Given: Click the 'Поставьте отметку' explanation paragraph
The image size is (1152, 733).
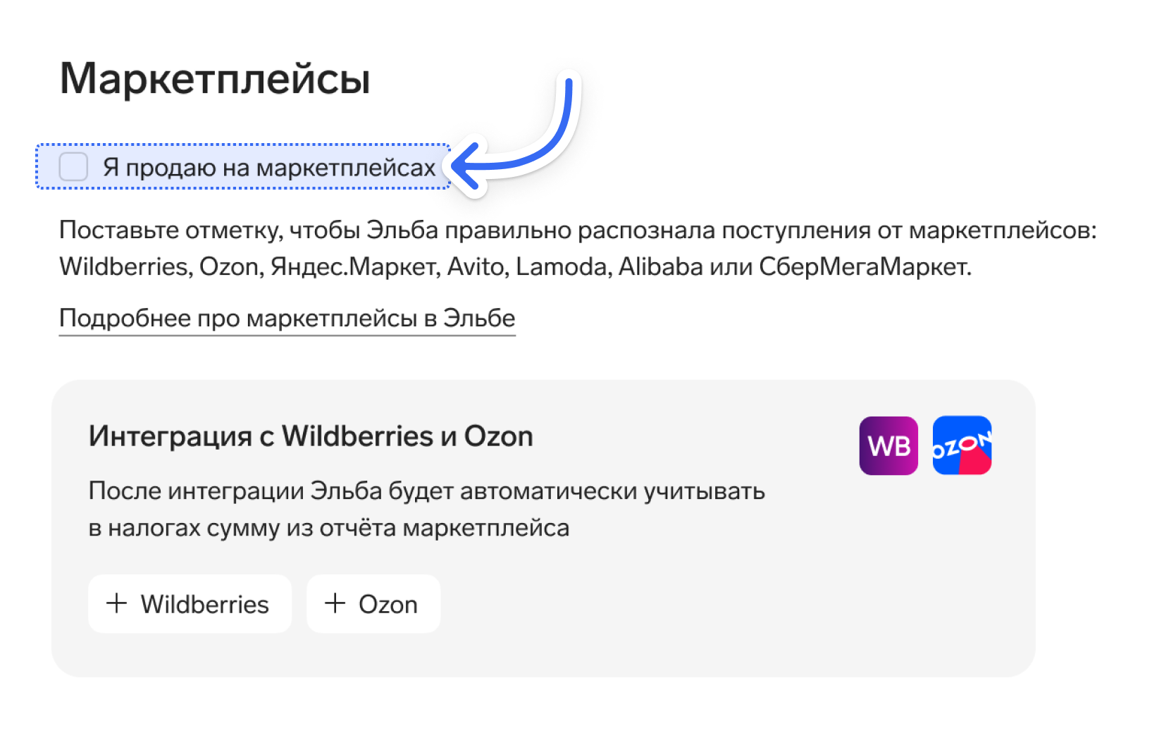Looking at the screenshot, I should pyautogui.click(x=578, y=249).
